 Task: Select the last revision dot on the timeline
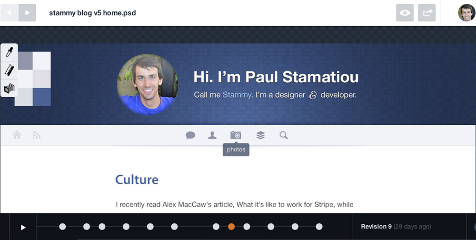coord(319,227)
